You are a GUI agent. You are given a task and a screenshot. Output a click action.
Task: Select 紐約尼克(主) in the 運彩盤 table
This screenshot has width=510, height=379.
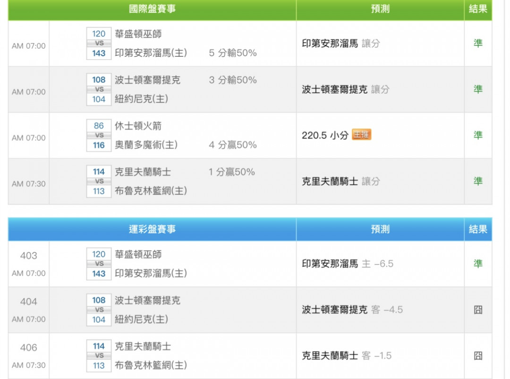(x=142, y=319)
